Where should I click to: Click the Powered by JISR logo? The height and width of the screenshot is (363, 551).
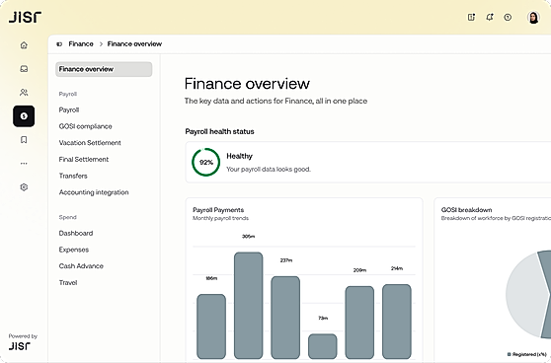click(20, 346)
